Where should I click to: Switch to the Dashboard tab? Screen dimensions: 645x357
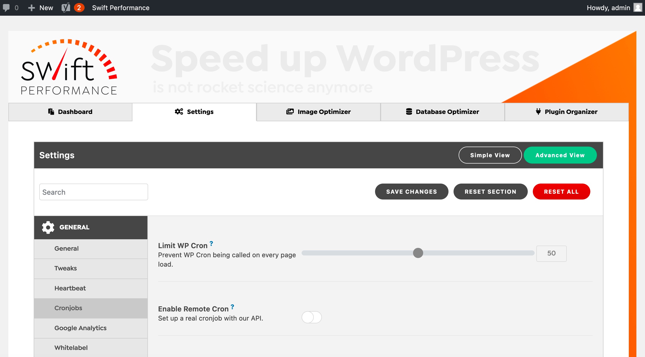pyautogui.click(x=70, y=112)
